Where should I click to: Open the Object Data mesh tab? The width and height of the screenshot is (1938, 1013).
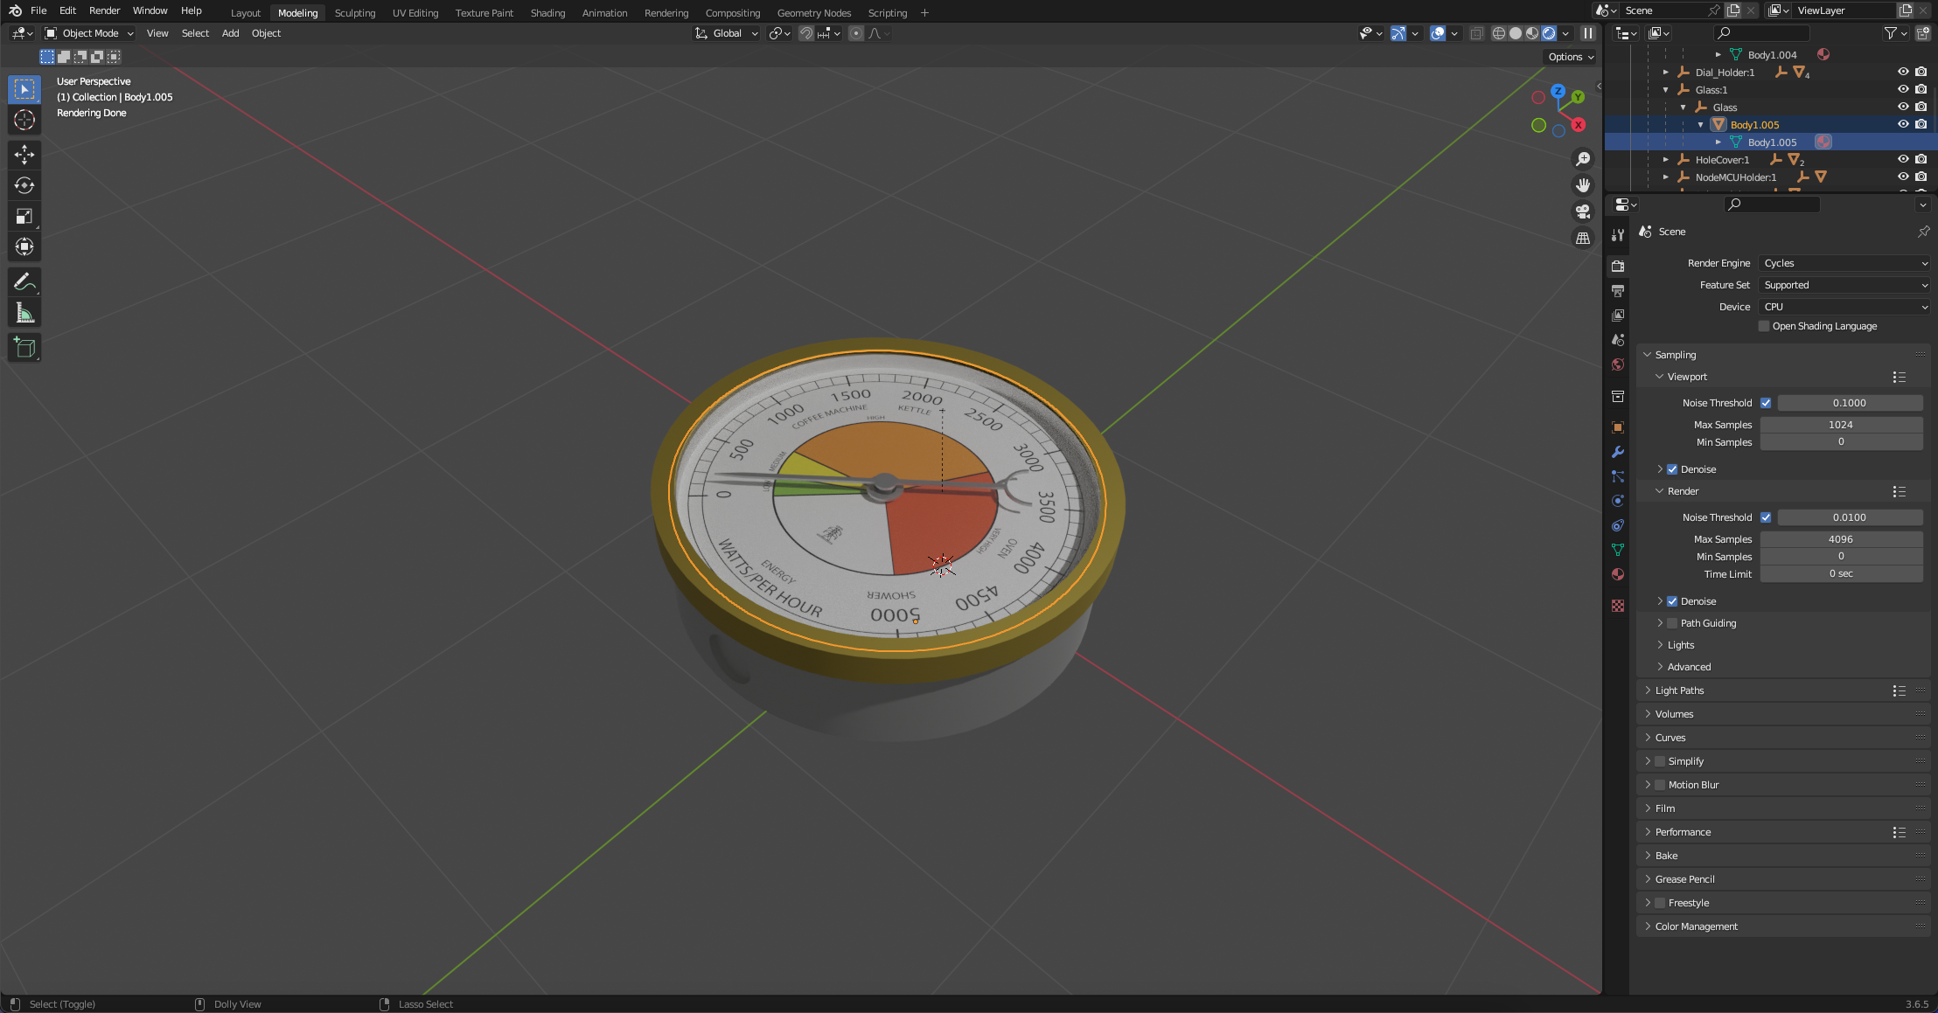[1618, 550]
